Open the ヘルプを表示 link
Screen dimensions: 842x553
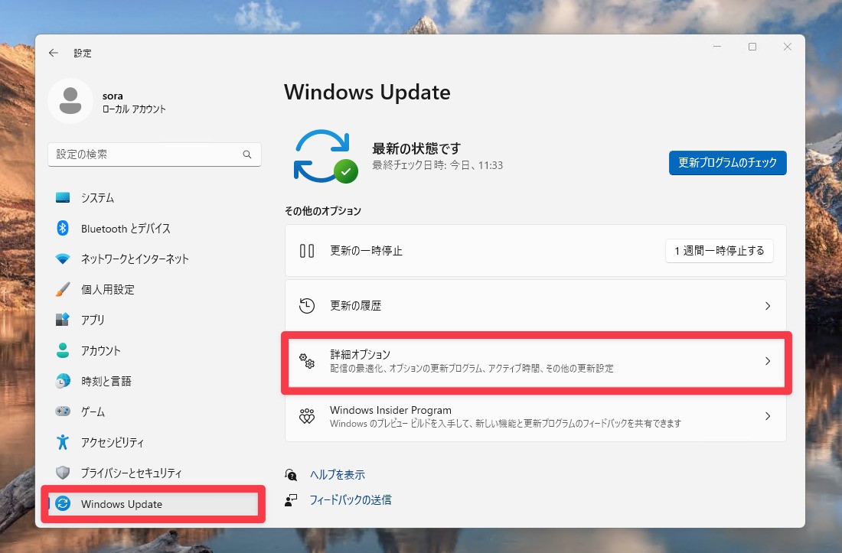pyautogui.click(x=338, y=475)
